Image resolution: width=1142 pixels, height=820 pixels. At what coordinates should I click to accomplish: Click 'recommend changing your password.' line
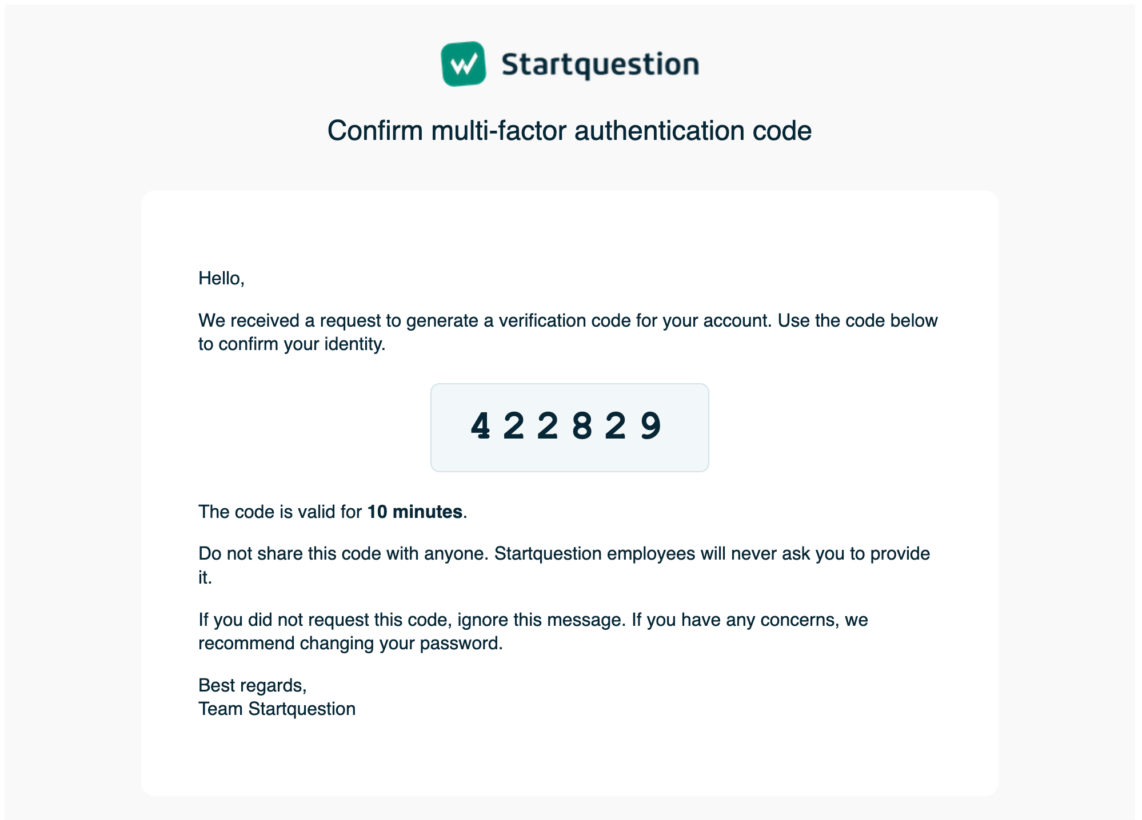350,644
